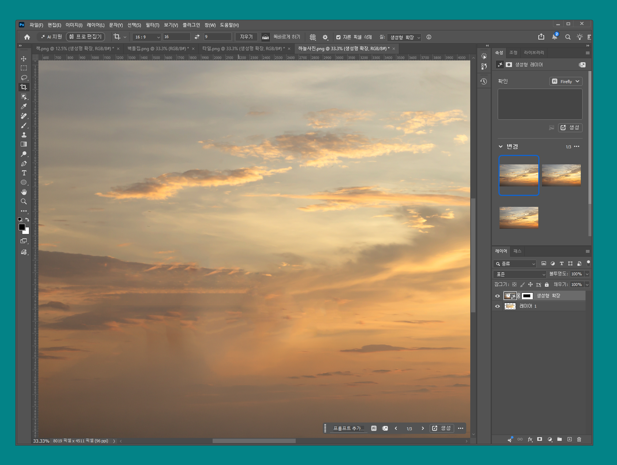Select the second variation thumbnail
This screenshot has width=617, height=465.
(x=561, y=175)
